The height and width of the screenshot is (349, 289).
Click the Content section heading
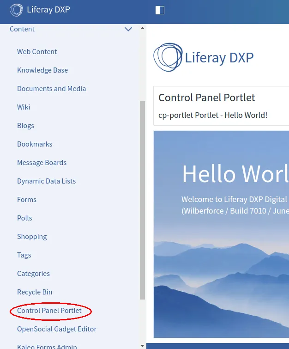(x=22, y=29)
